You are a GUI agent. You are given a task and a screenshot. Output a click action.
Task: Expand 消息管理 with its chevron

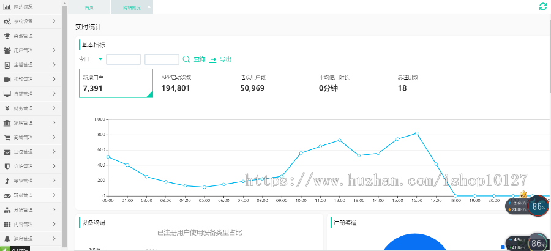[54, 239]
